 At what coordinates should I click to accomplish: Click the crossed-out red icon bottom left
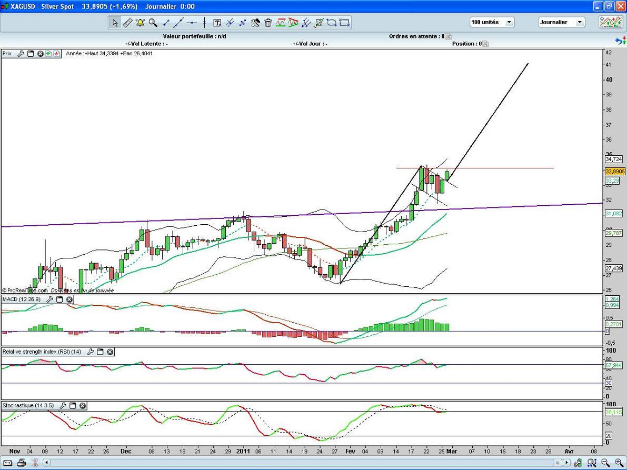coord(35,463)
